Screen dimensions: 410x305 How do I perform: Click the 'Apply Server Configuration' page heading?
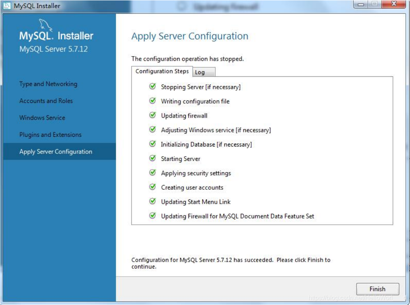click(190, 36)
